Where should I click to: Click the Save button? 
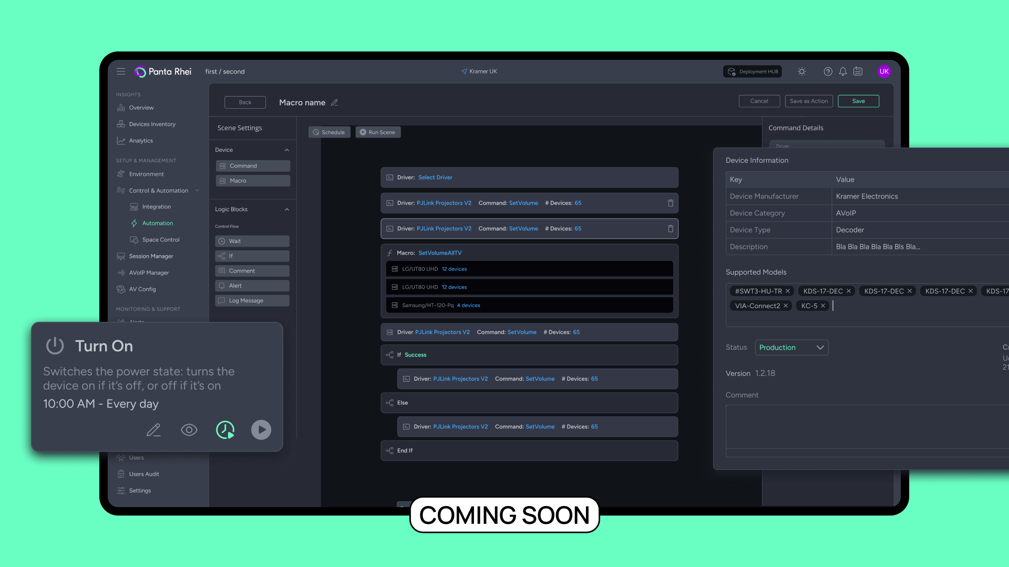pyautogui.click(x=858, y=101)
